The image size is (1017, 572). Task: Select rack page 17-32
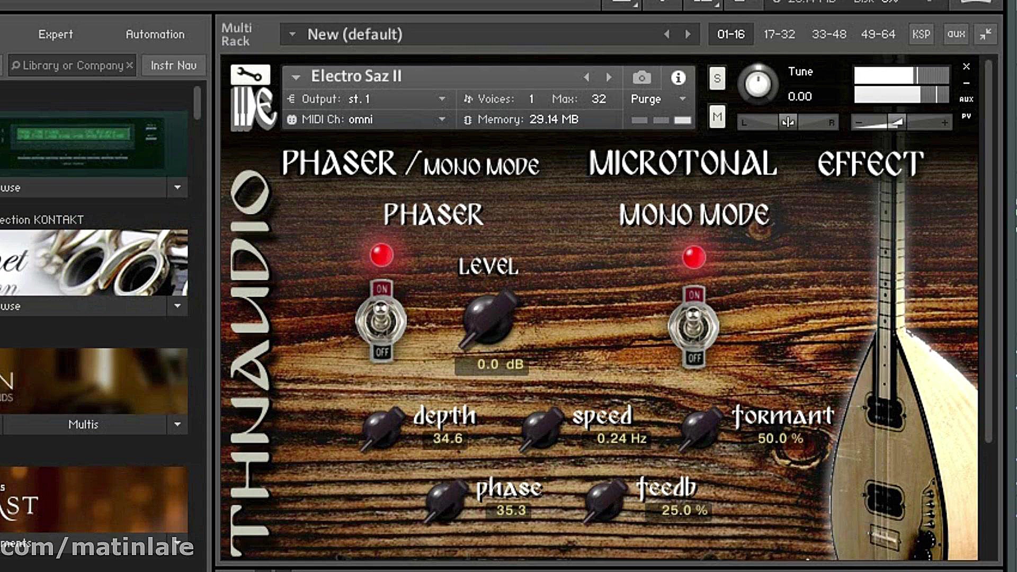click(x=779, y=34)
